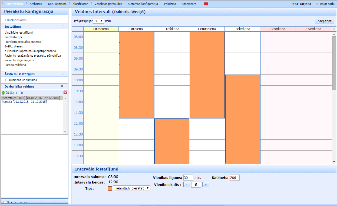Decrease unit count with the minus button
Image resolution: width=337 pixels, height=206 pixels.
(x=187, y=185)
